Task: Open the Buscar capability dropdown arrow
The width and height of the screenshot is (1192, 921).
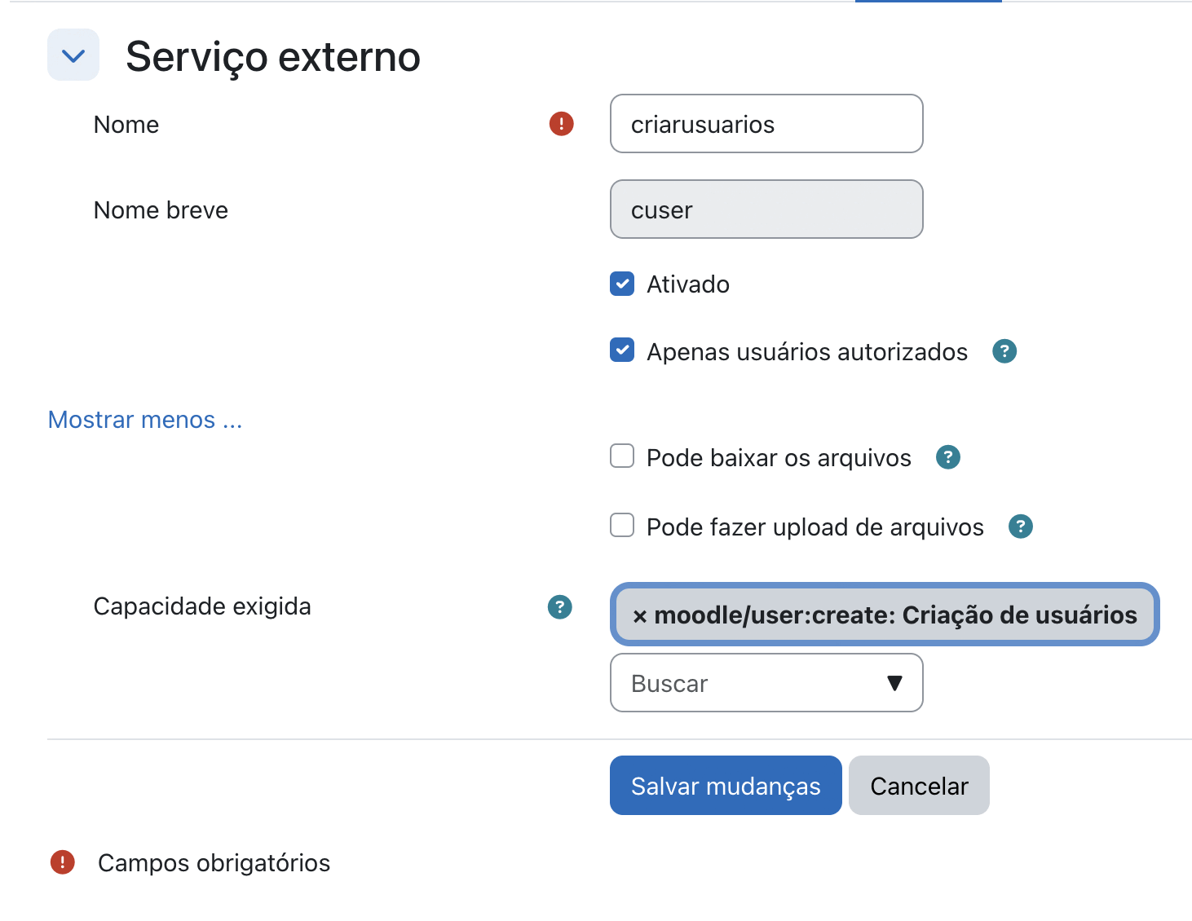Action: [894, 683]
